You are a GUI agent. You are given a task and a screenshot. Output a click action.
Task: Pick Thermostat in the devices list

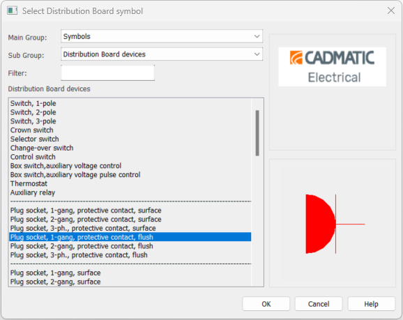(x=130, y=183)
